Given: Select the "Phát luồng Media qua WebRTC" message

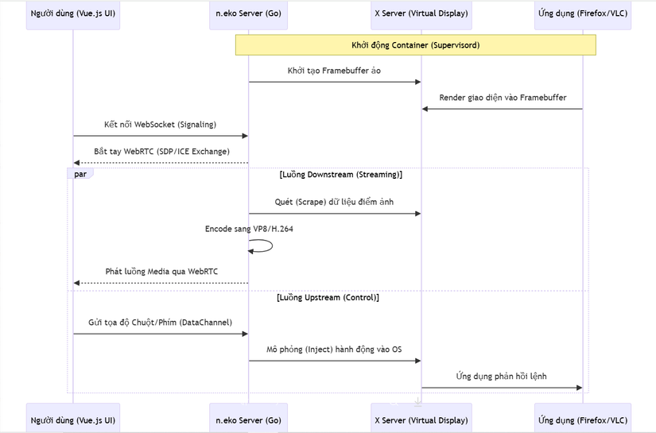Looking at the screenshot, I should 161,271.
